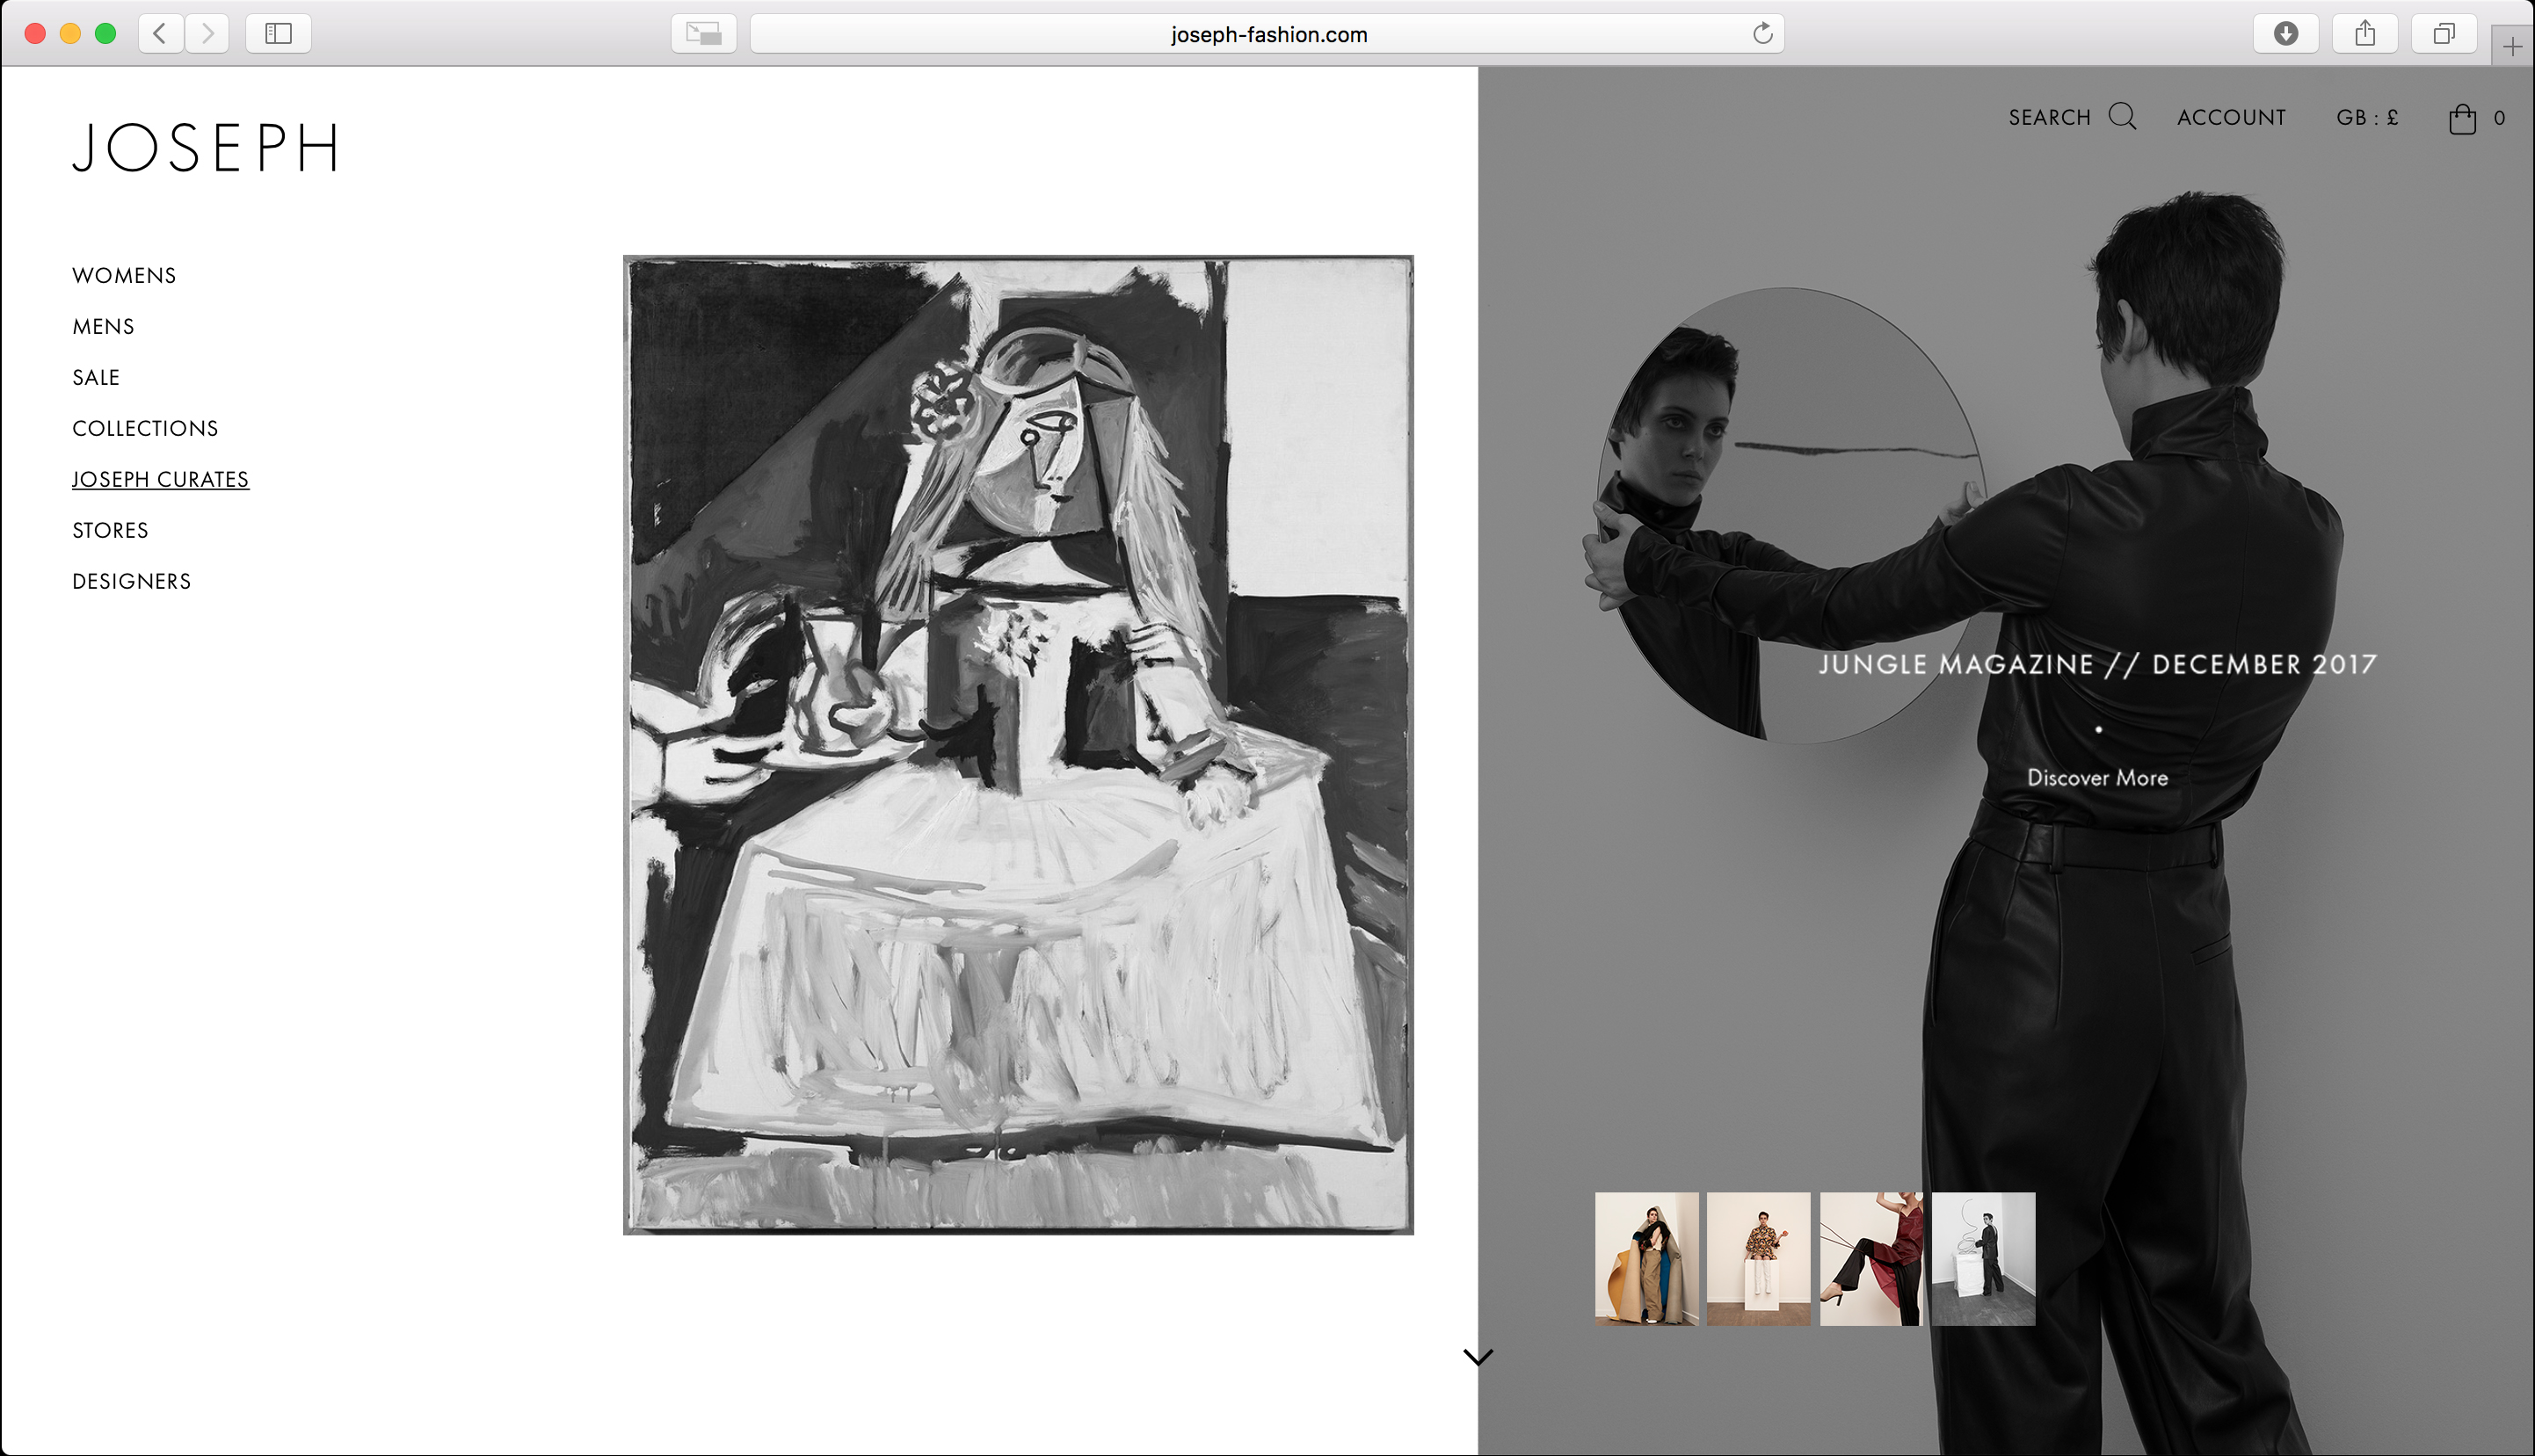The image size is (2535, 1456).
Task: Open the WOMENS menu item
Action: pyautogui.click(x=124, y=276)
